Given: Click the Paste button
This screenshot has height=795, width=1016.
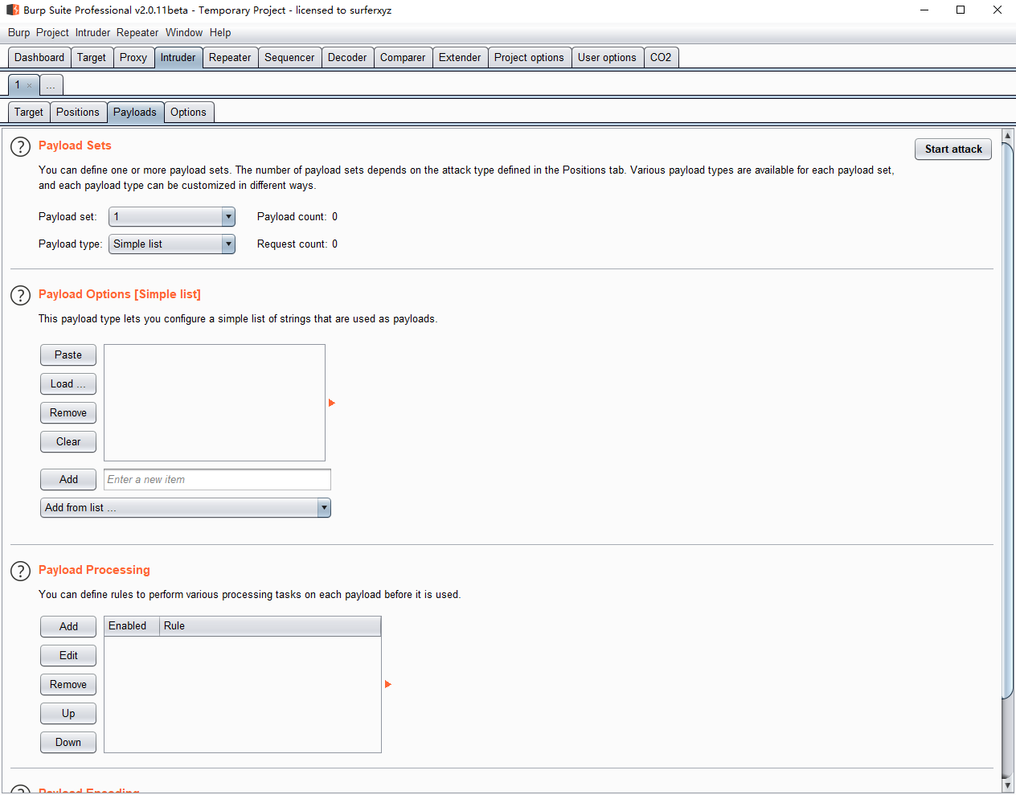Looking at the screenshot, I should tap(68, 355).
